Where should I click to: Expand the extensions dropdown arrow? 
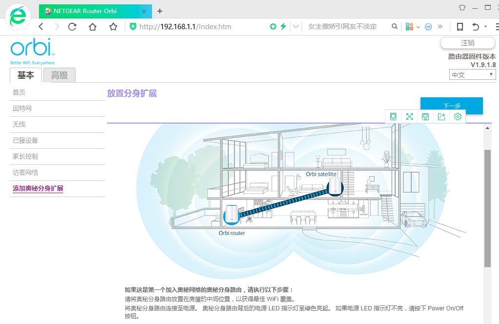[x=418, y=27]
